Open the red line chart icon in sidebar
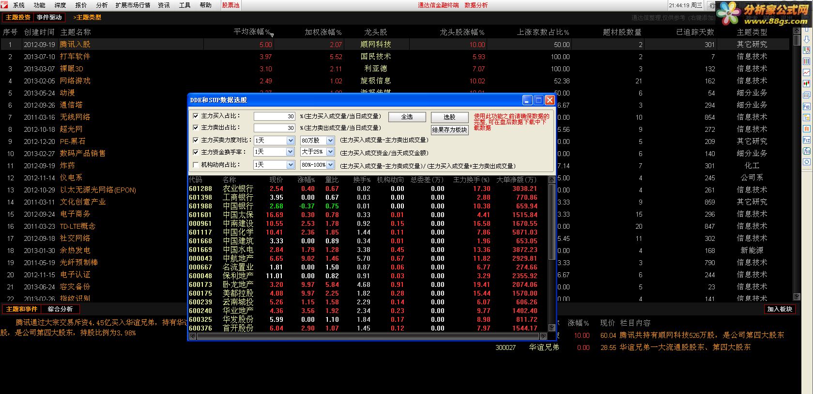This screenshot has height=394, width=813. point(806,73)
